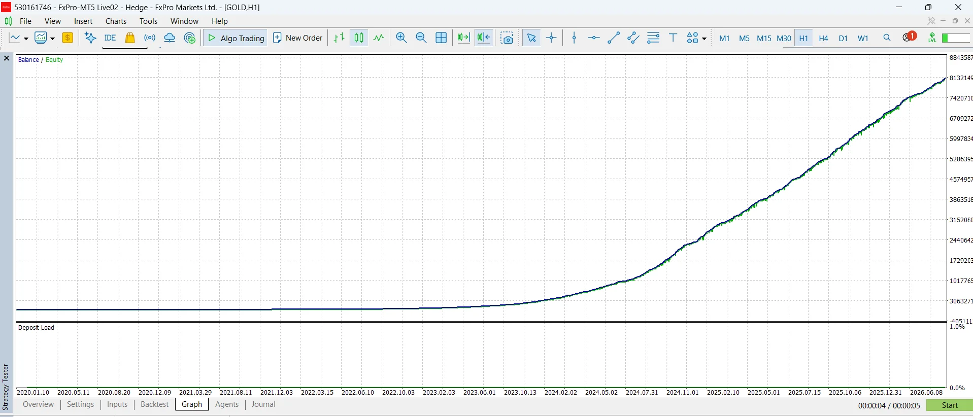Click the New Order button
The width and height of the screenshot is (973, 417).
coord(298,38)
